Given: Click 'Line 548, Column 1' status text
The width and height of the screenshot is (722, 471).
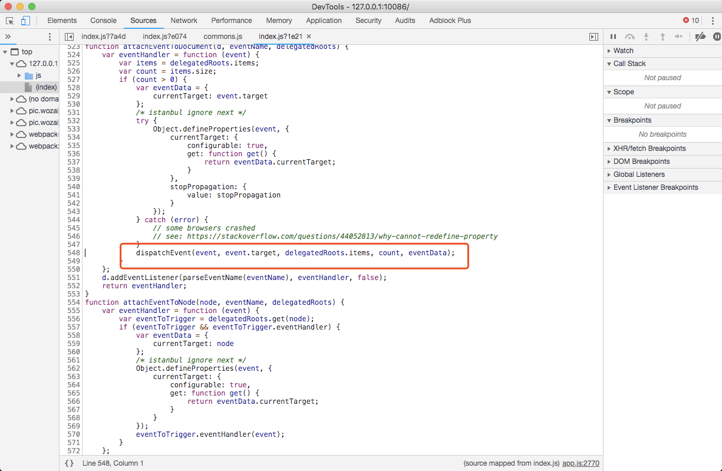Looking at the screenshot, I should click(113, 463).
